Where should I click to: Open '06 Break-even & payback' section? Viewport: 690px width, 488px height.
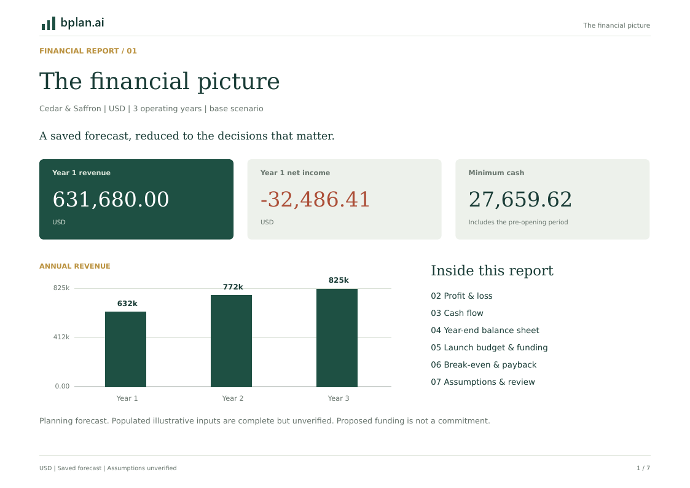[x=484, y=365]
